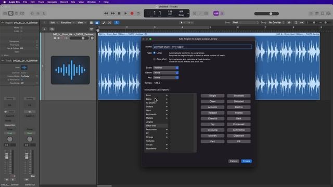Open the Editors scissors icon
The width and height of the screenshot is (333, 187).
click(x=44, y=14)
